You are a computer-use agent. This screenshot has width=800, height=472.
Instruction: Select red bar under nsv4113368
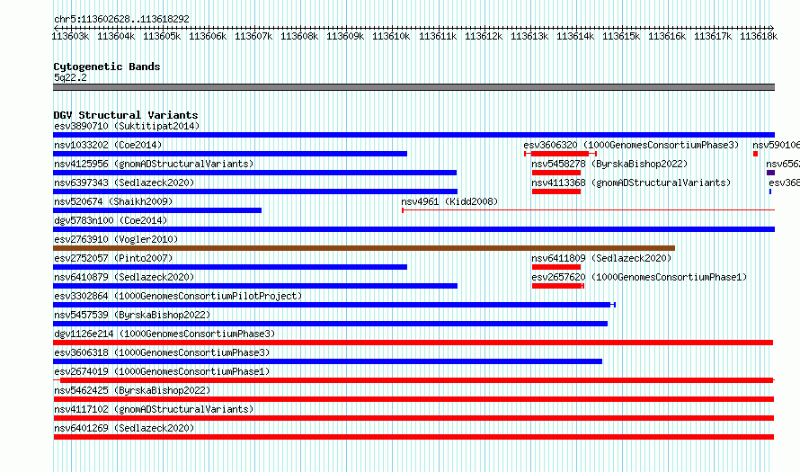tap(556, 191)
